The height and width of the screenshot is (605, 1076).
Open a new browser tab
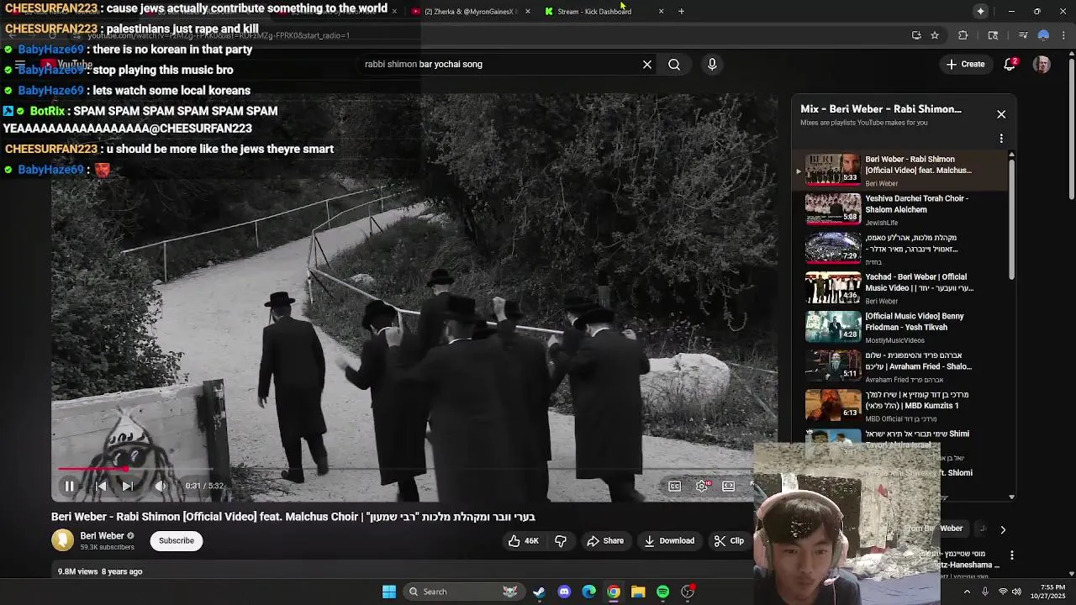click(x=682, y=11)
